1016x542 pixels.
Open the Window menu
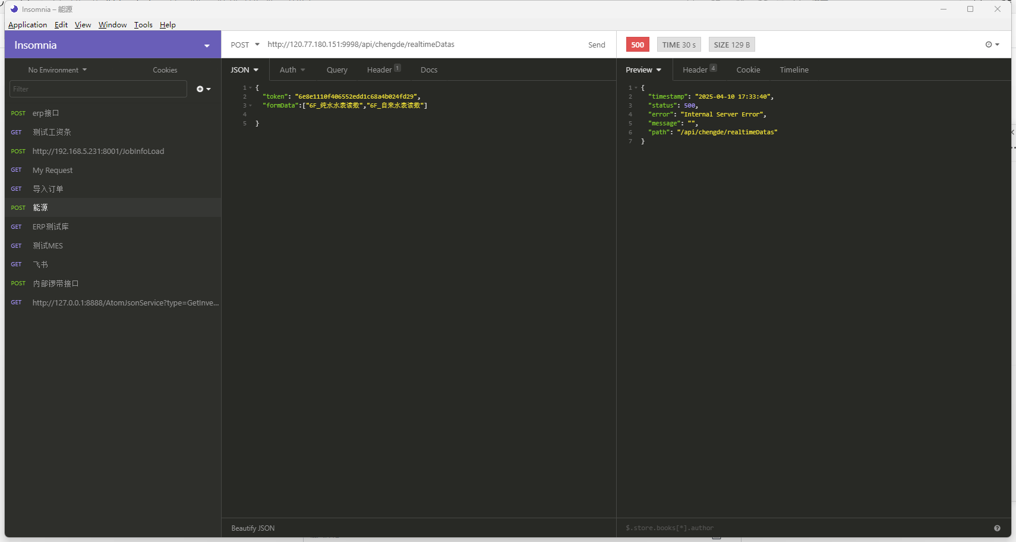[112, 25]
